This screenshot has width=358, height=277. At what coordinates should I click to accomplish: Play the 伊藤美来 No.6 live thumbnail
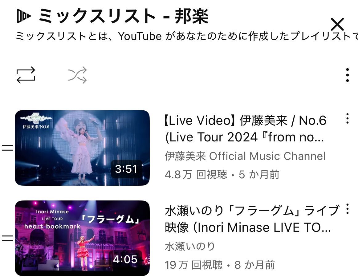click(x=82, y=148)
